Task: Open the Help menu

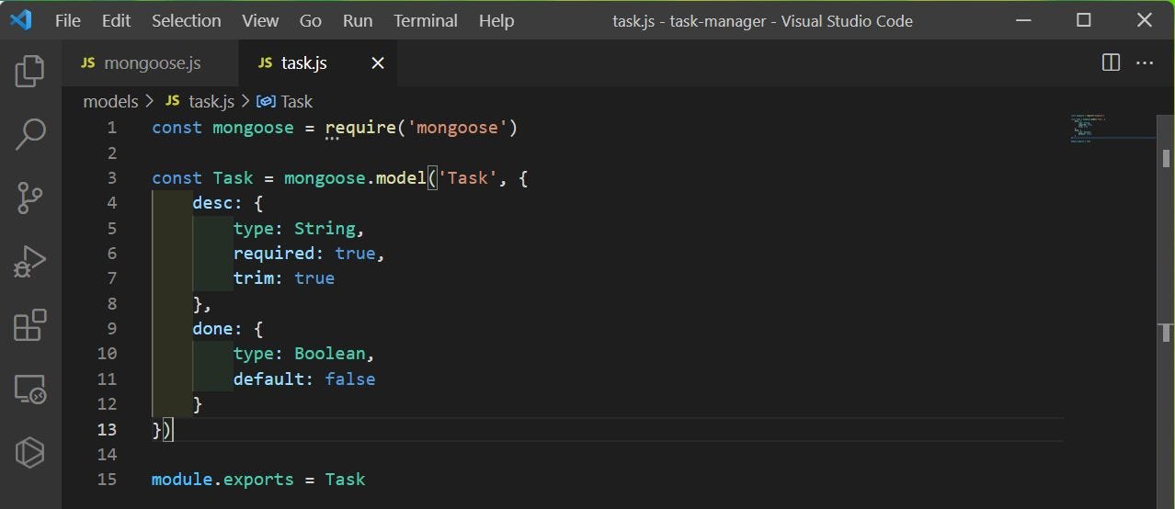Action: (x=496, y=20)
